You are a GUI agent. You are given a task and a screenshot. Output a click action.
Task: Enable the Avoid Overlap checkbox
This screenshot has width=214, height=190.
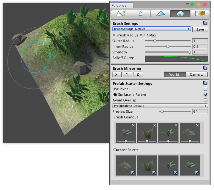206,100
